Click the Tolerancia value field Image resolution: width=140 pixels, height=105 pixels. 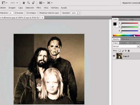[11, 13]
